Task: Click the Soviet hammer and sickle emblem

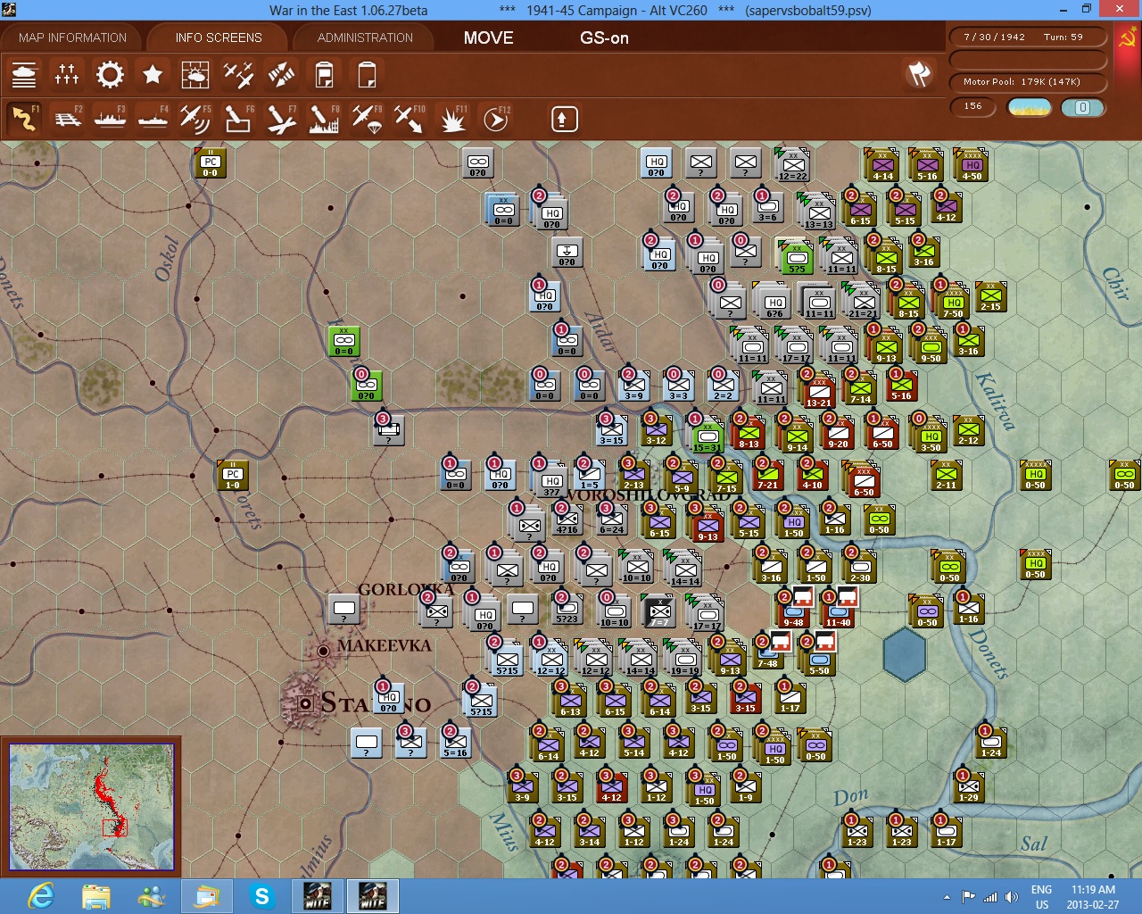Action: click(x=1128, y=39)
